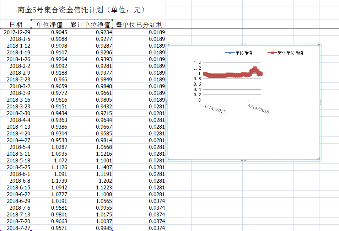This screenshot has width=339, height=231.
Task: Click the chart's left-middle resize handle
Action: pyautogui.click(x=167, y=102)
